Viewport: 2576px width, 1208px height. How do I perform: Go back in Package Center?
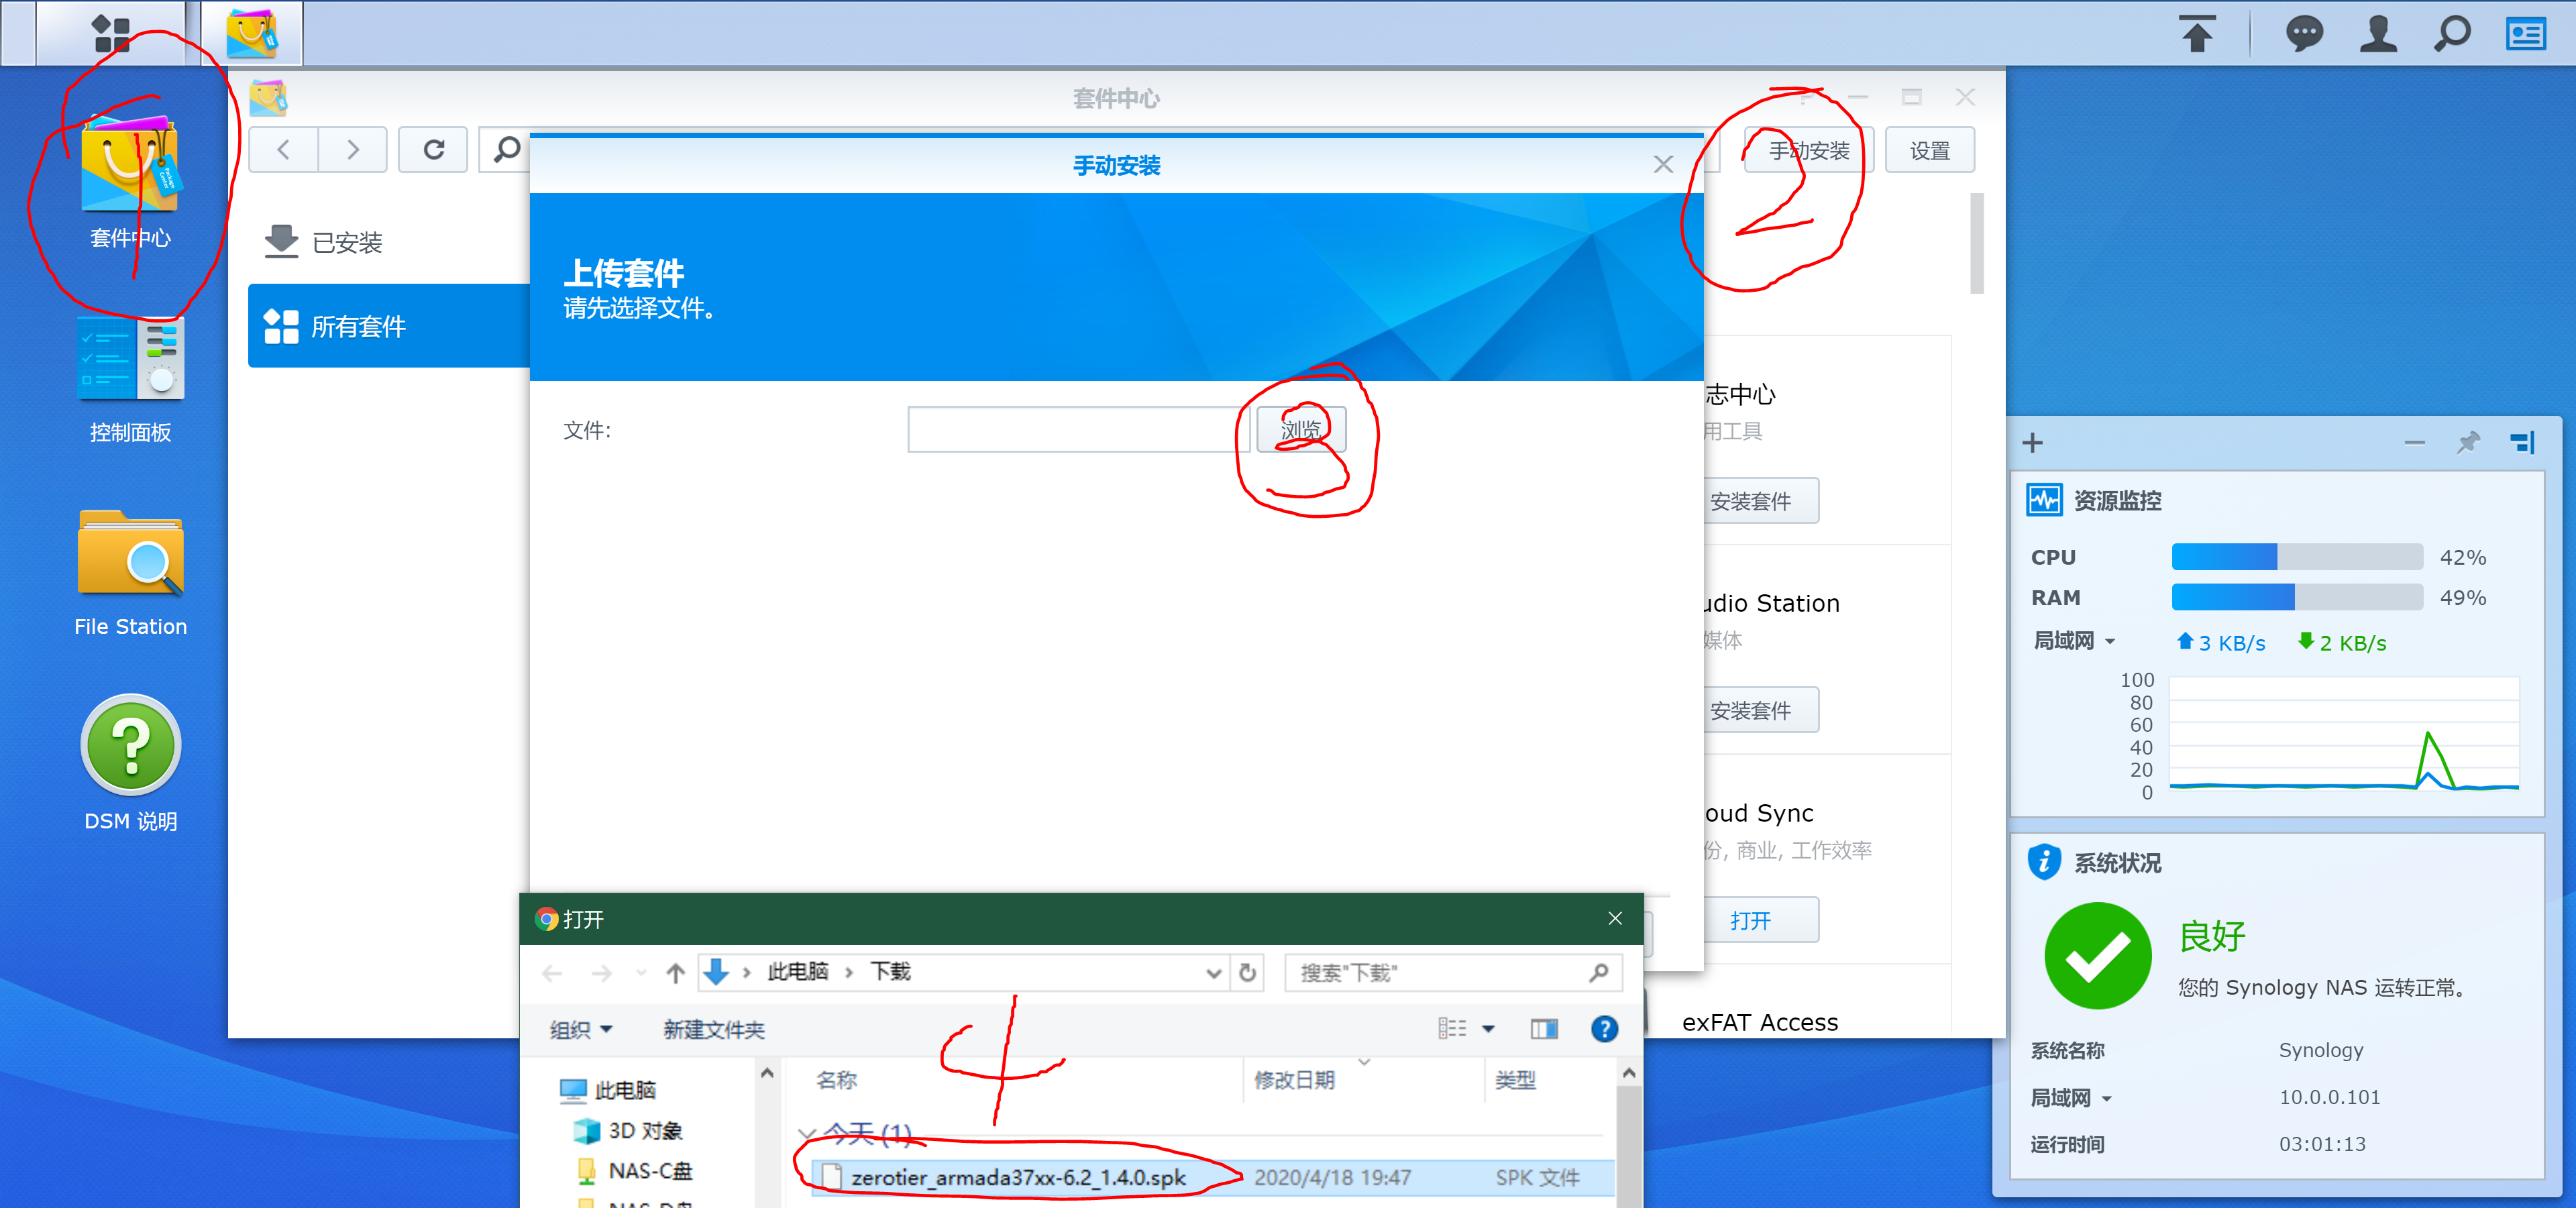283,150
